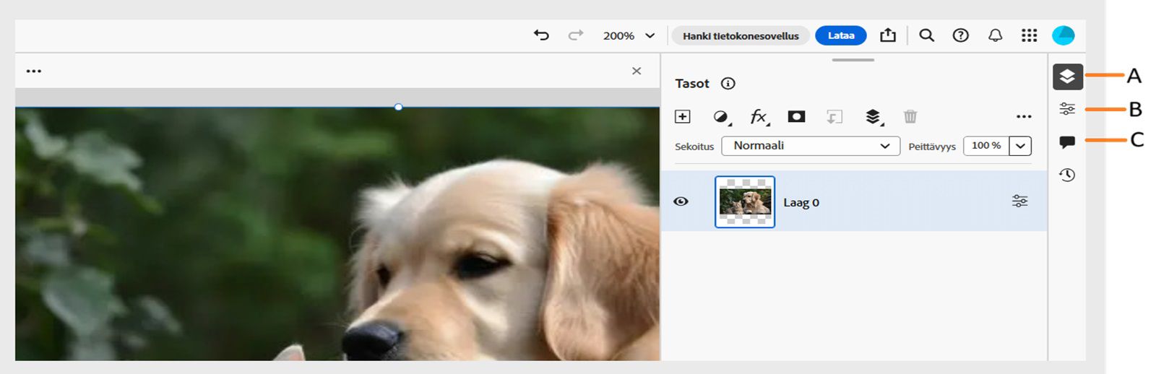This screenshot has height=374, width=1156.
Task: Add a new layer
Action: (683, 116)
